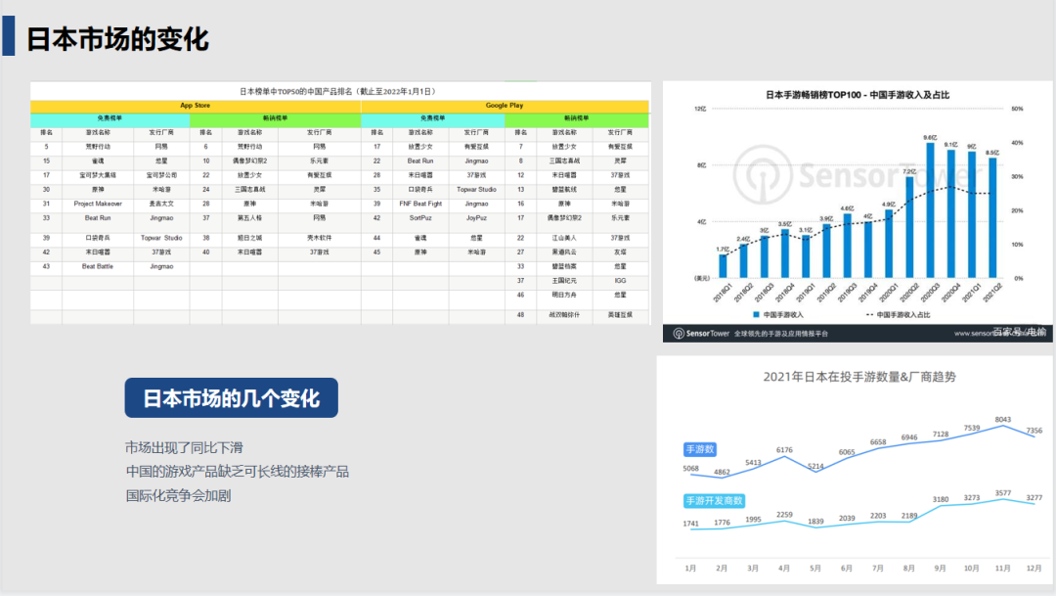Viewport: 1056px width, 596px height.
Task: Click the 12亿 left axis label
Action: click(700, 109)
